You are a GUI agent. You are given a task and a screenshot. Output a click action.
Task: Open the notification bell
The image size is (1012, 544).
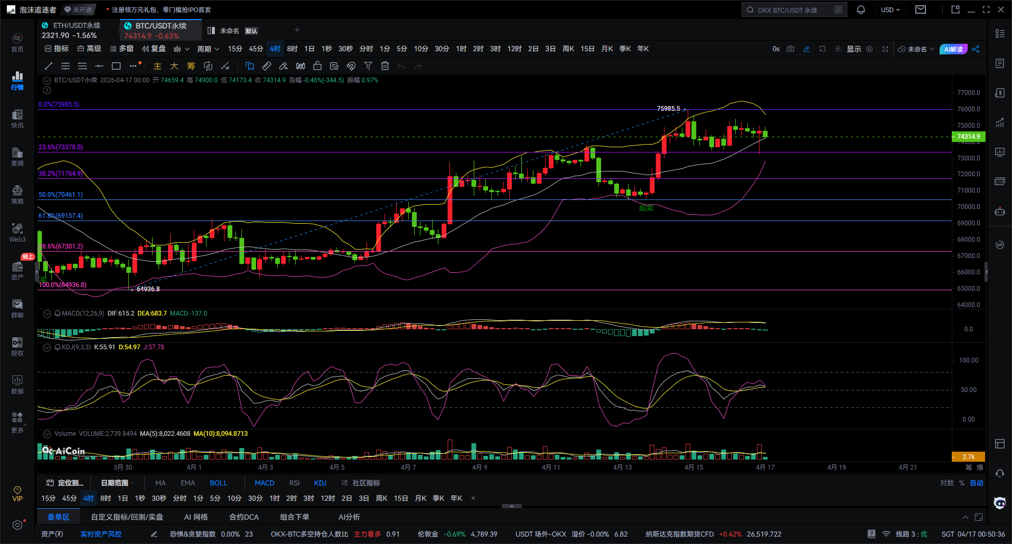[x=860, y=10]
